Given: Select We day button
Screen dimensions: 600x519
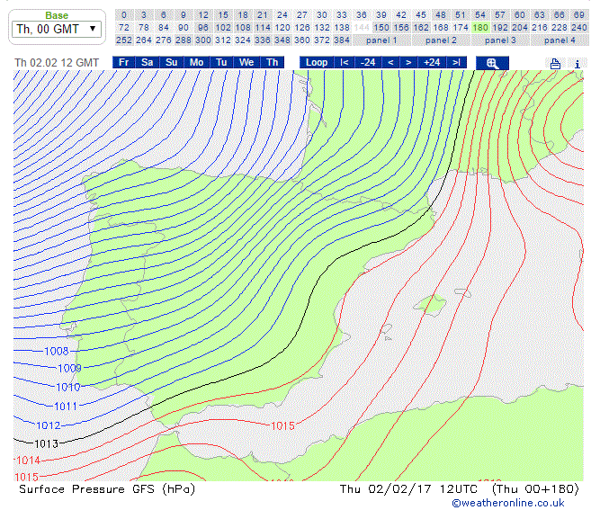Looking at the screenshot, I should click(246, 62).
